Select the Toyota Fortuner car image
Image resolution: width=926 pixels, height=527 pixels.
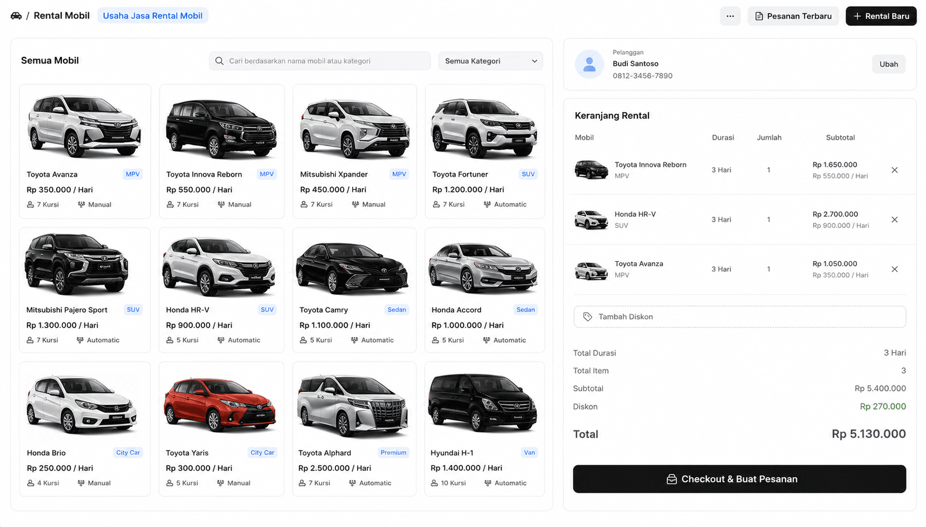[484, 128]
